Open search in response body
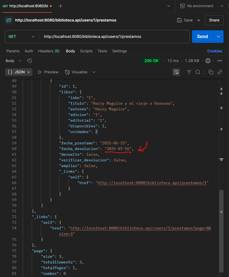 (198, 72)
